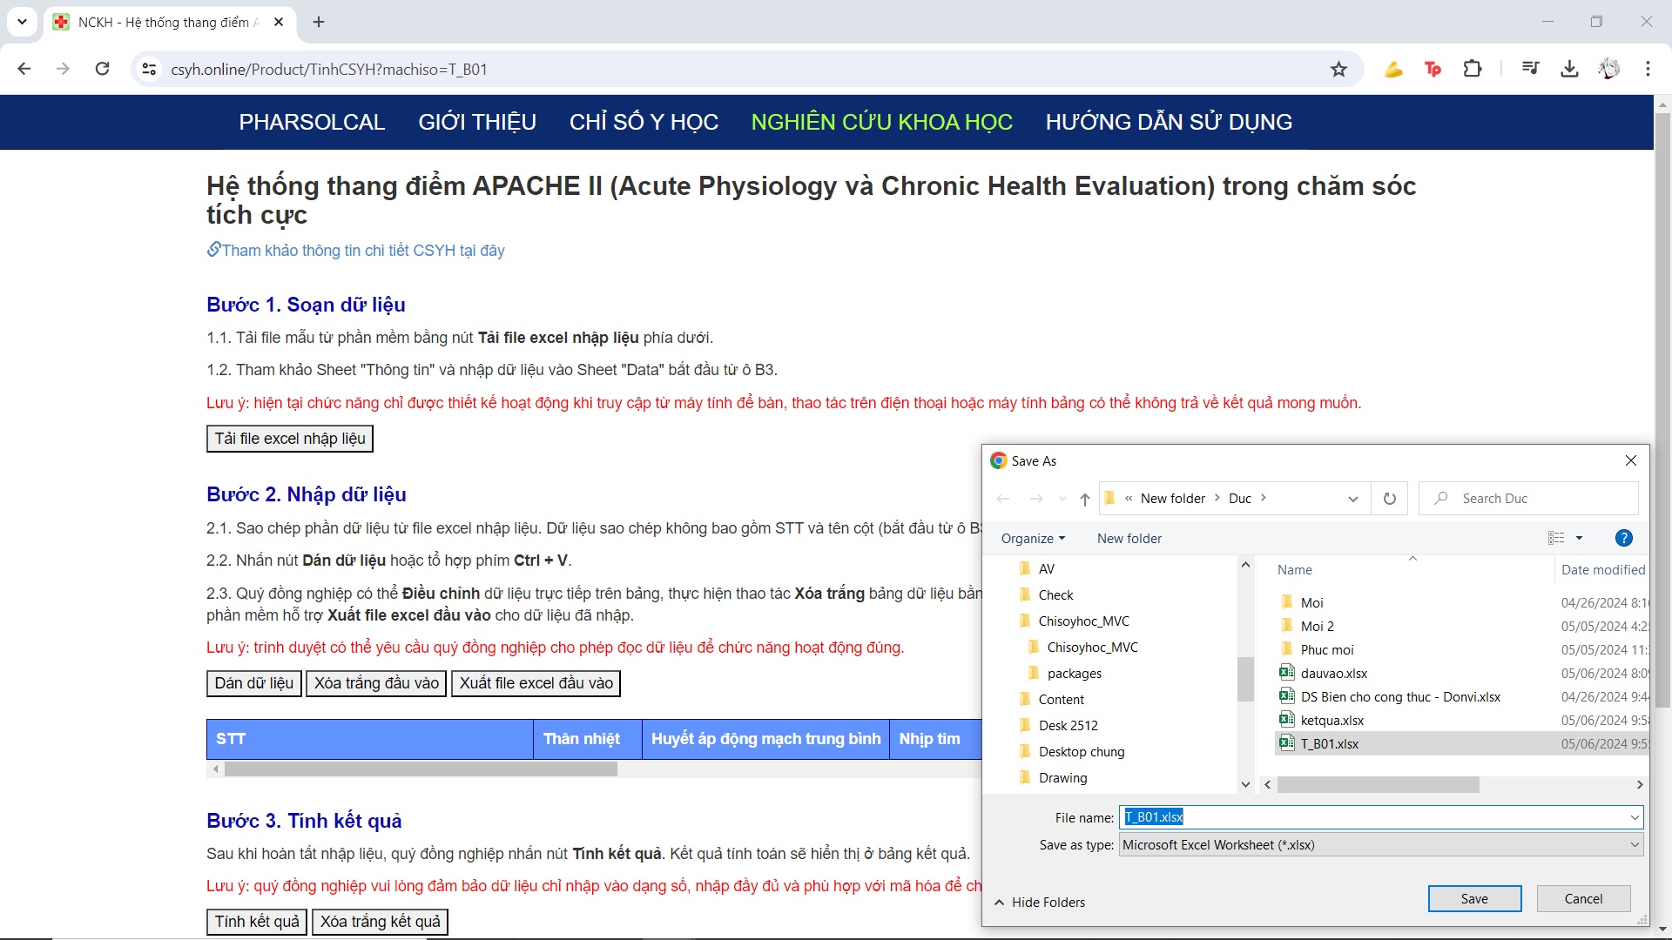Reload the current page

click(102, 69)
